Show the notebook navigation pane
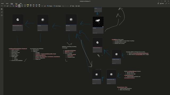This screenshot has width=170, height=95. point(2,9)
